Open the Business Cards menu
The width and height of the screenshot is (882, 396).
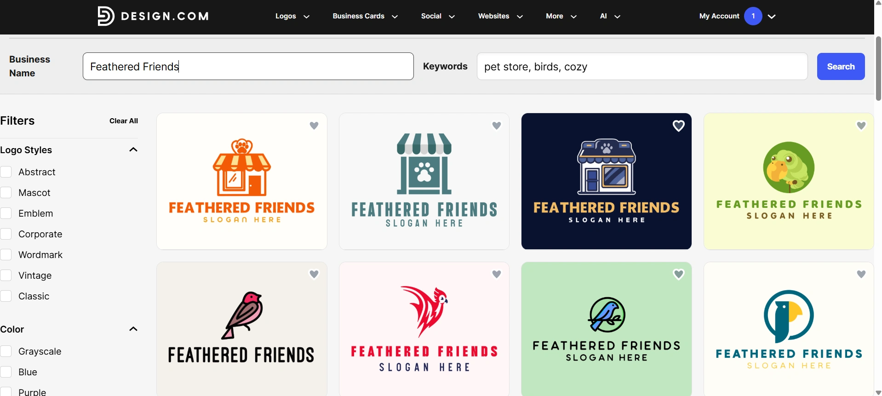365,16
